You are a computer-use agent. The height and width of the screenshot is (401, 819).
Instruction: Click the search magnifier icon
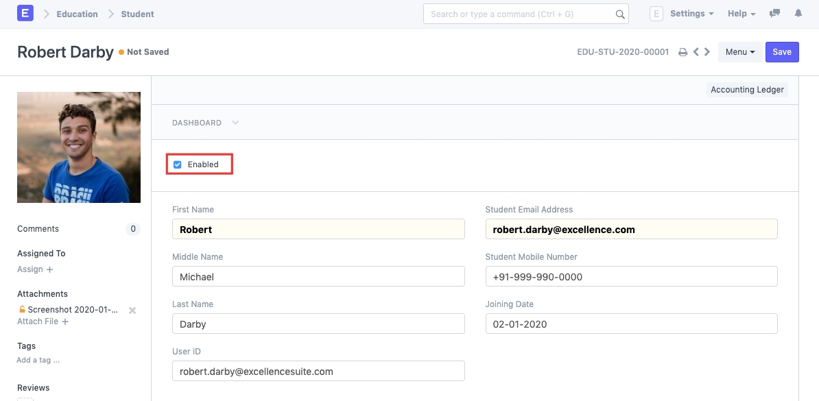point(619,14)
